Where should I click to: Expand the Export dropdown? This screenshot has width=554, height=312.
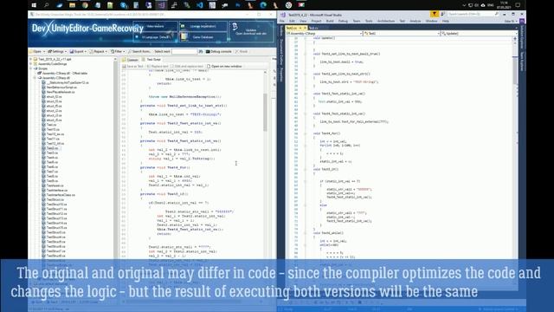(x=78, y=52)
